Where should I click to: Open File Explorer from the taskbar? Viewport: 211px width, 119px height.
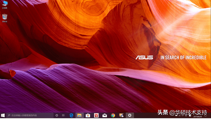[80, 115]
